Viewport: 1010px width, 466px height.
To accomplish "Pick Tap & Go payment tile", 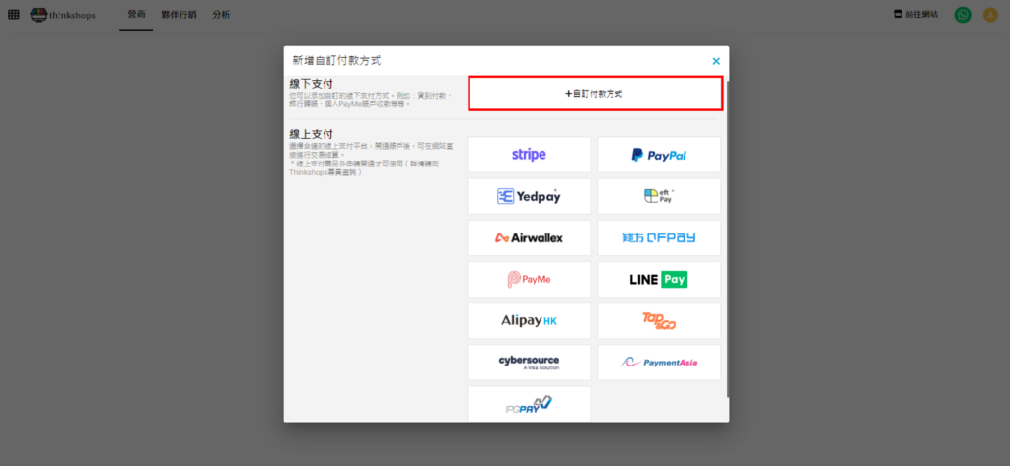I will tap(659, 320).
